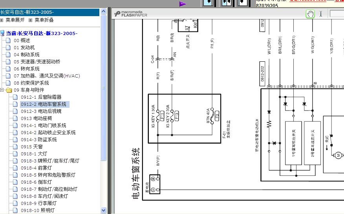Click the split-panel icon with two inward arrows
Screen dimensions: 344x214
click(227, 3)
